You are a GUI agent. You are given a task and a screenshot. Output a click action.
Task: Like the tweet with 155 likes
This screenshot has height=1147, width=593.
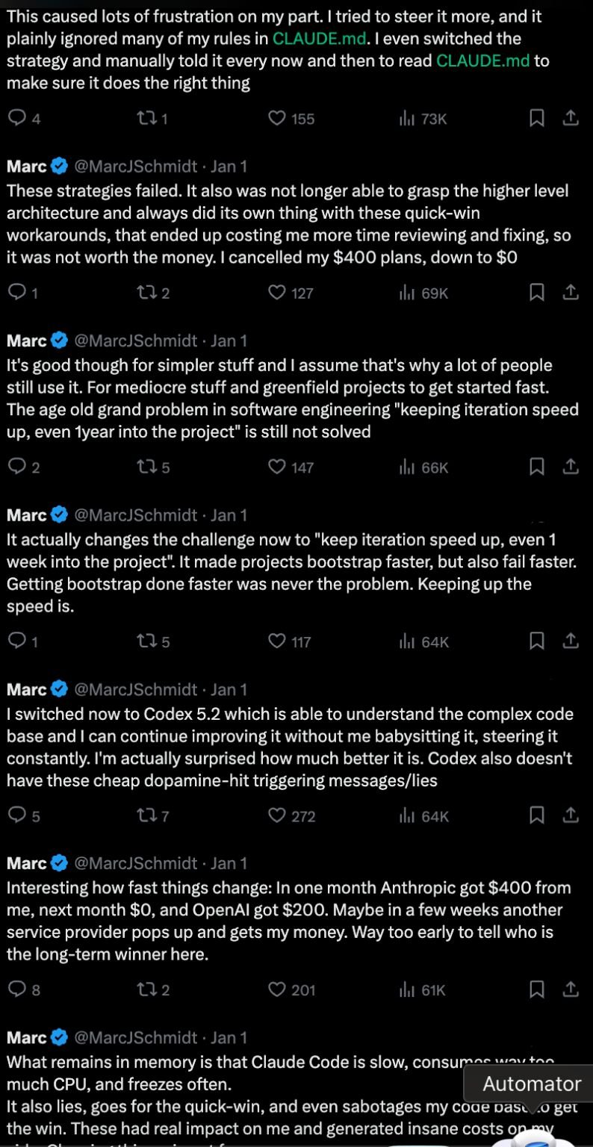(277, 118)
